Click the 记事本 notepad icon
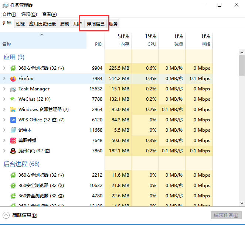Screen dimensions: 245x225 13,130
